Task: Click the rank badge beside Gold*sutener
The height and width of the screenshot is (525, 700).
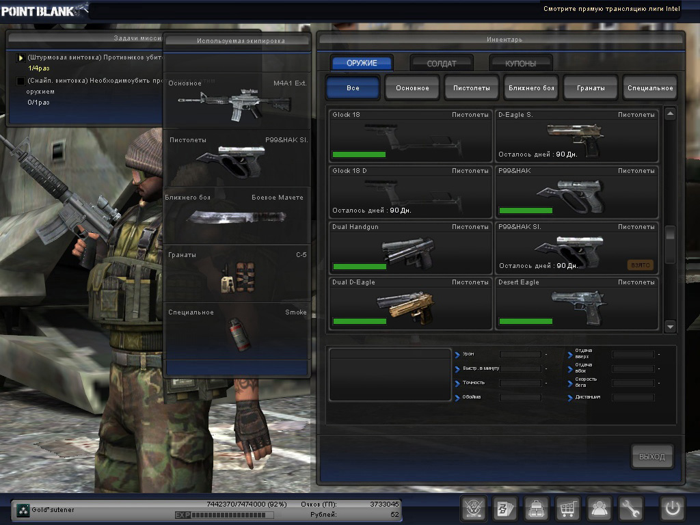Action: click(23, 510)
